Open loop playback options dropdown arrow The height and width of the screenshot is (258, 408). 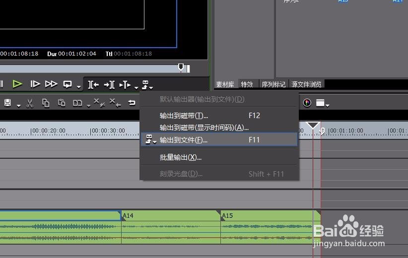[78, 87]
